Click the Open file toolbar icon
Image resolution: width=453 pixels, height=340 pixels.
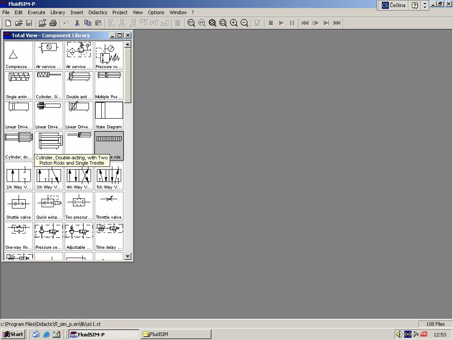(19, 23)
